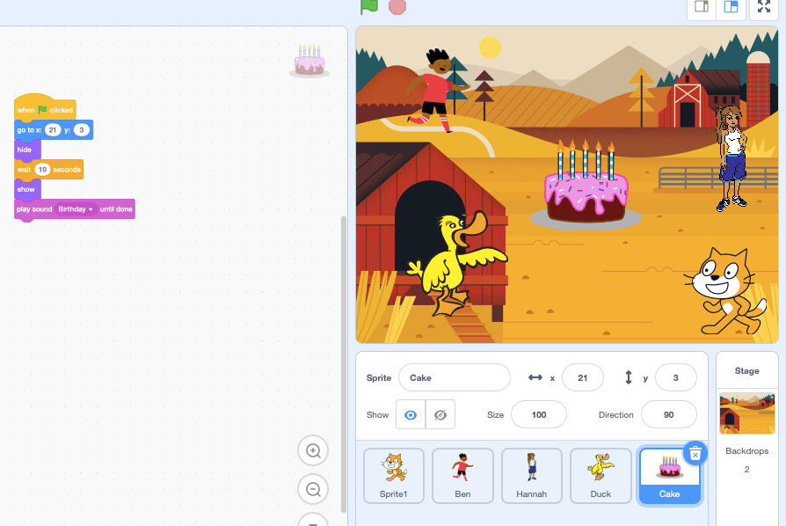Show the sprite using eye icon
Image resolution: width=786 pixels, height=526 pixels.
click(x=411, y=414)
